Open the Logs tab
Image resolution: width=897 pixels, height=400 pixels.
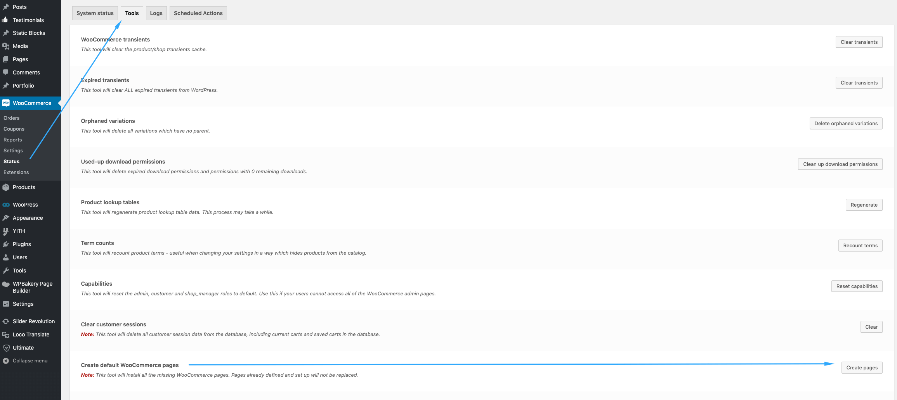click(x=156, y=13)
